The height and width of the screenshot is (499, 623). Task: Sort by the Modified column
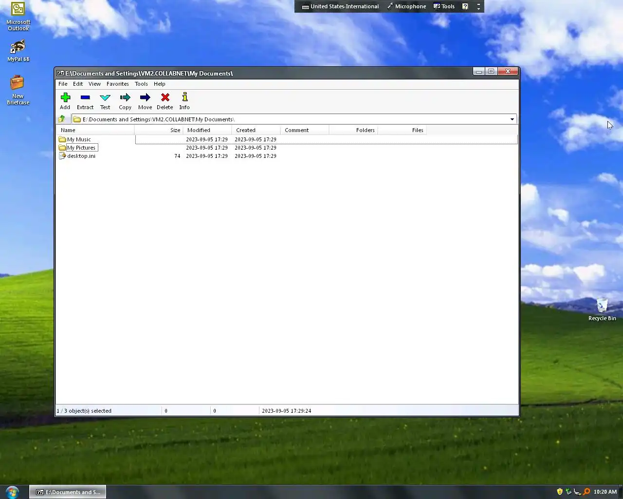207,130
